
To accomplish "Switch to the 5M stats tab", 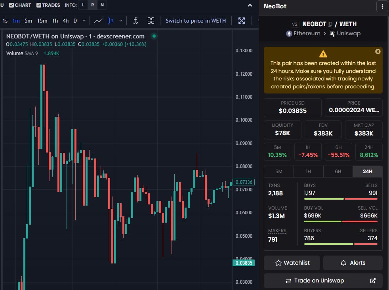I will coord(279,172).
